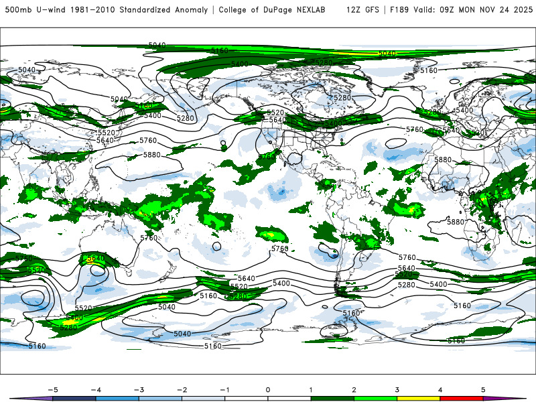Select the pale blue -2 to -1 colorbar segment
Viewport: 536px width, 402px height.
coord(204,399)
